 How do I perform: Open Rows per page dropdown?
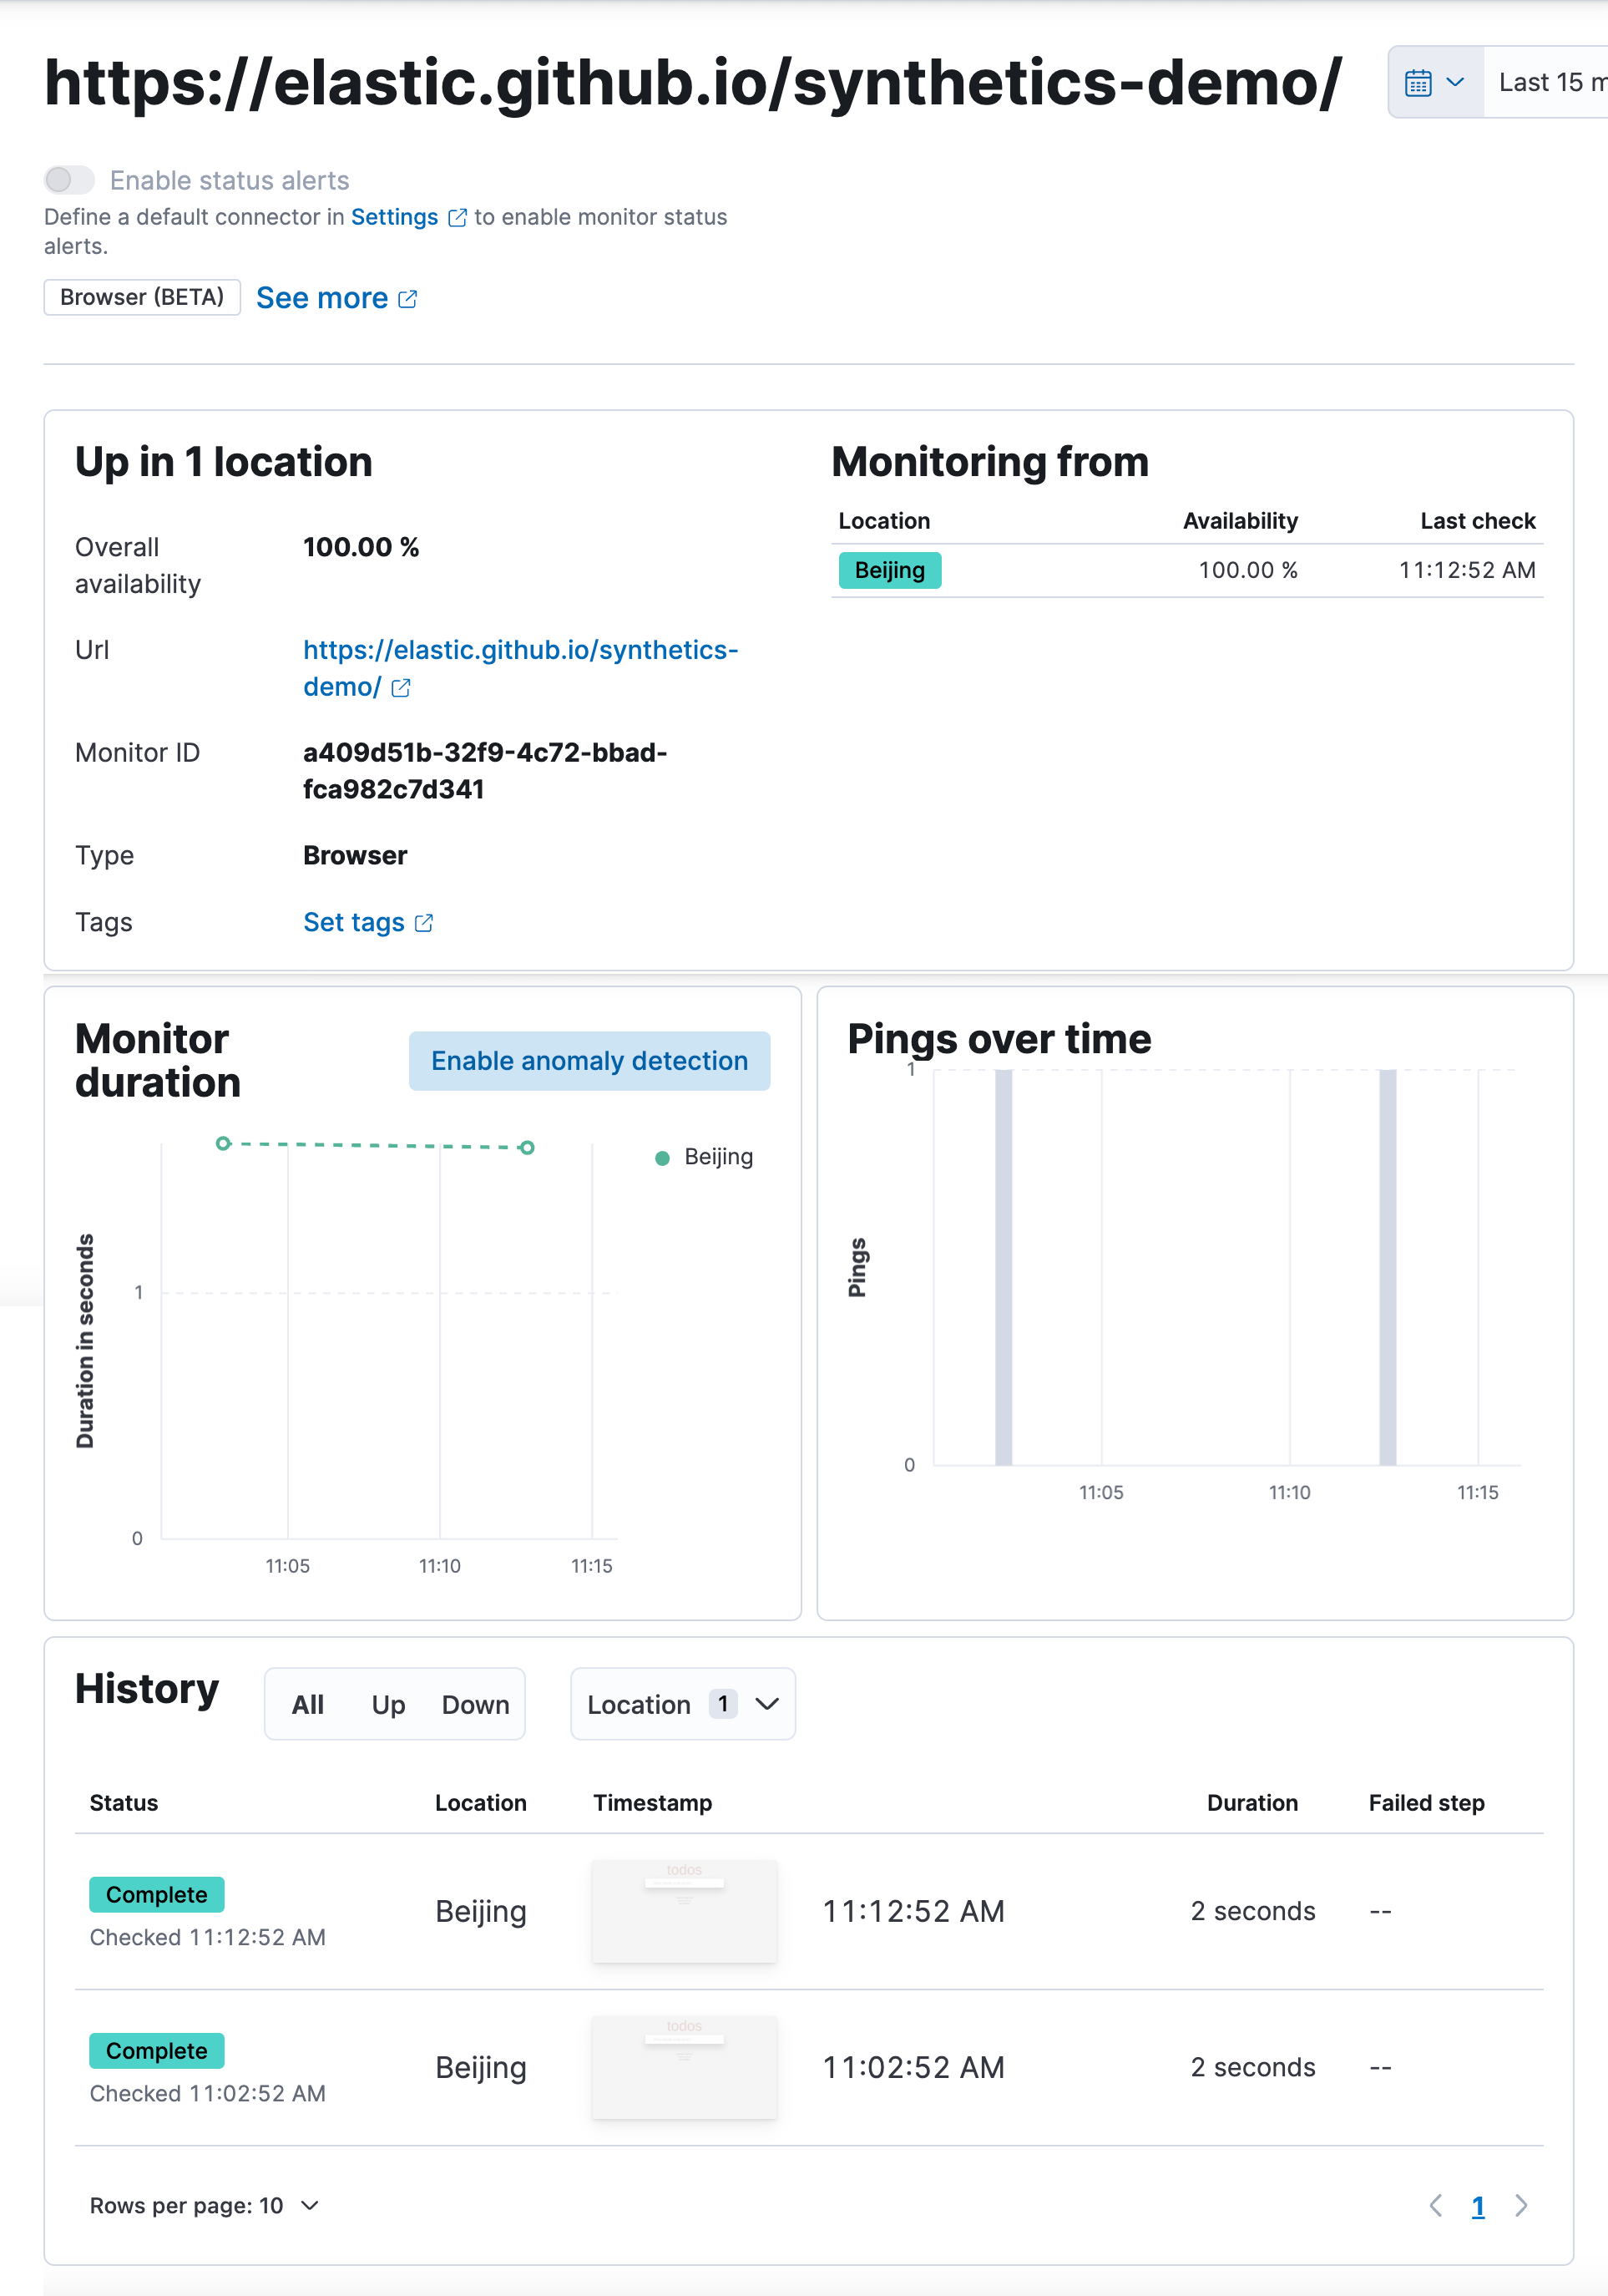[x=204, y=2205]
